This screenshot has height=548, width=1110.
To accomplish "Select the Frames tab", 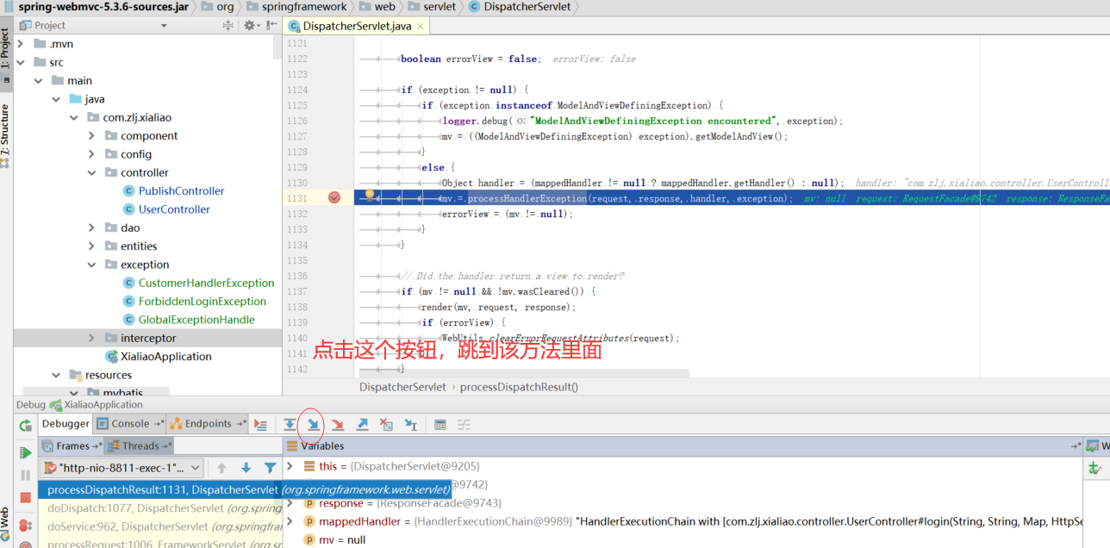I will click(72, 446).
